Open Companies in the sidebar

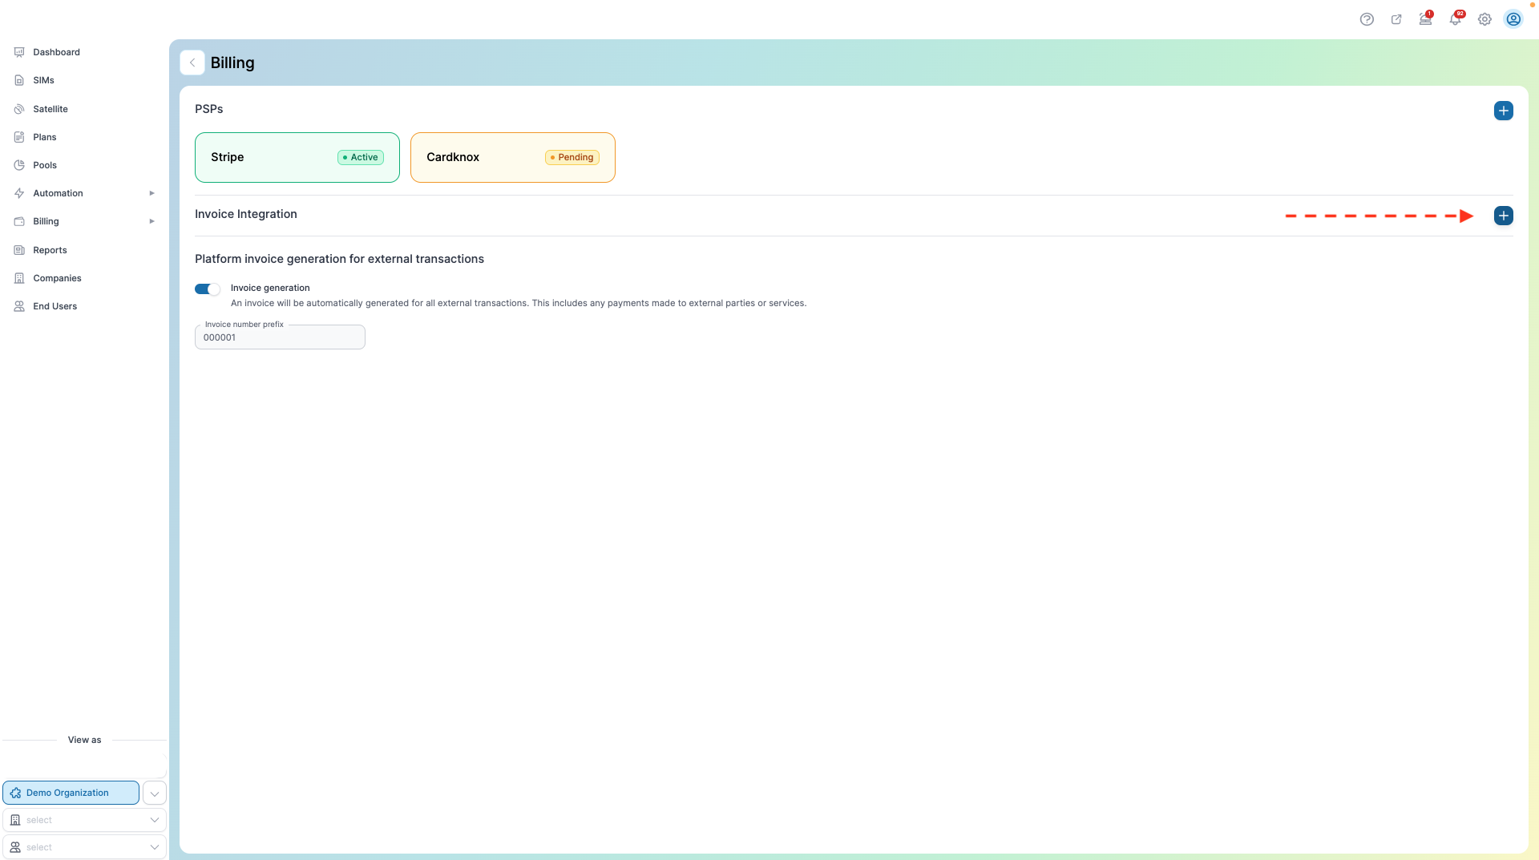click(x=57, y=278)
